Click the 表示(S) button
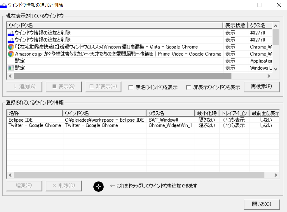 tap(63, 87)
